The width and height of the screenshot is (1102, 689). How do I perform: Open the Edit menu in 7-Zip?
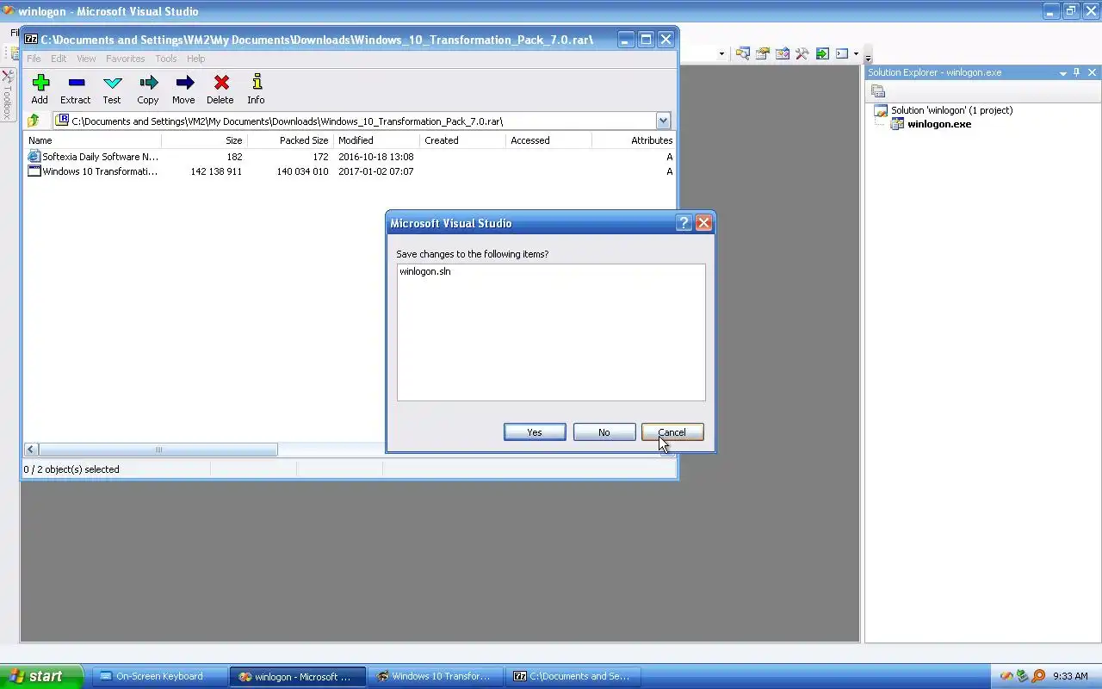(x=59, y=59)
